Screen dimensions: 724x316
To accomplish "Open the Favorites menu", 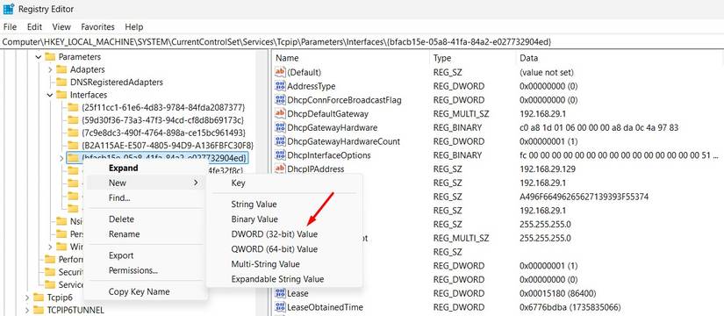I will point(97,27).
